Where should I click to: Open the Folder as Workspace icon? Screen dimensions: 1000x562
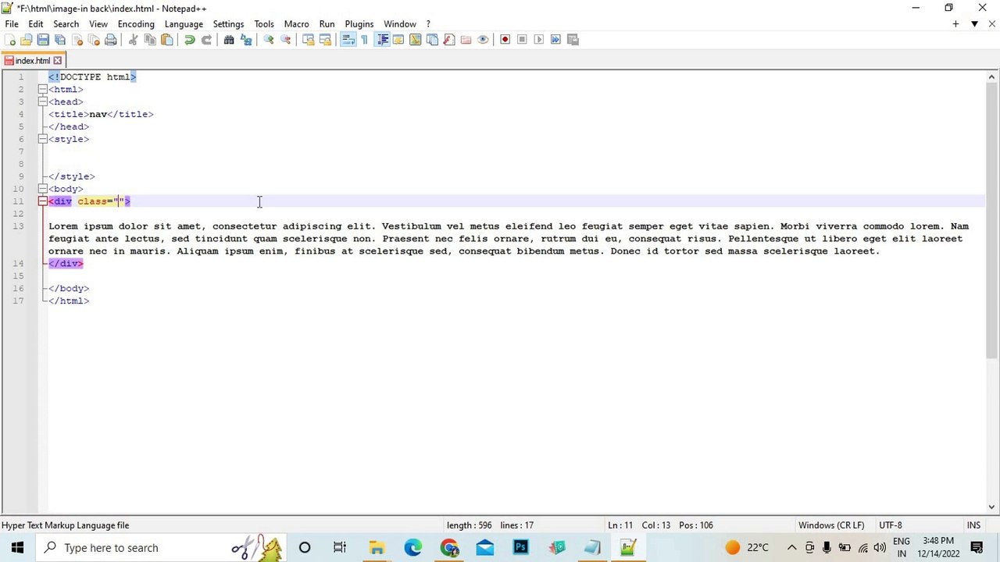466,40
